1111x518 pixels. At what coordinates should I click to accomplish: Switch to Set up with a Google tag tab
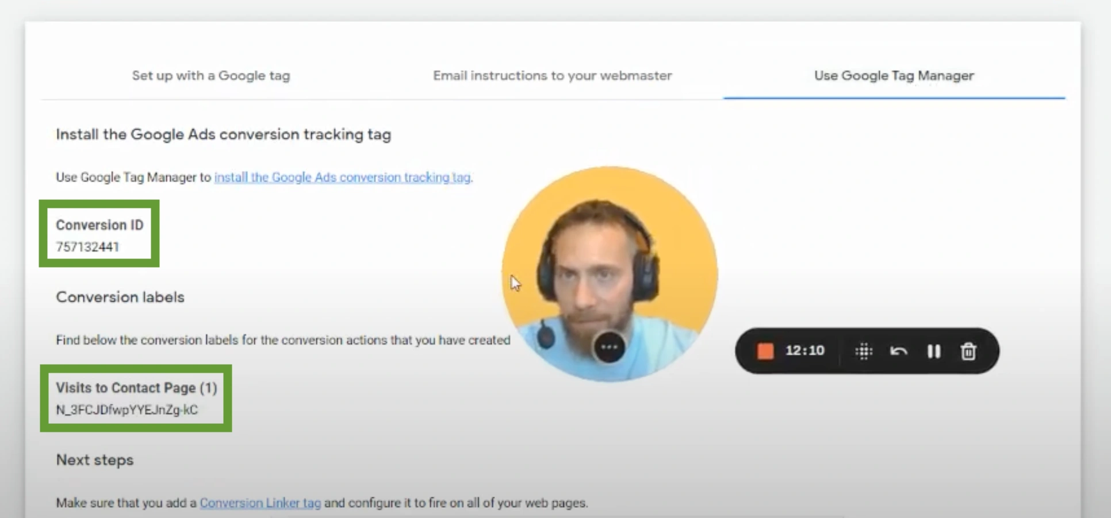(x=211, y=75)
